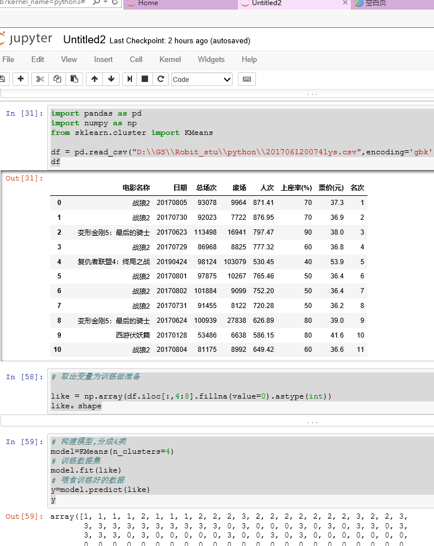Switch to the Home browser tab
This screenshot has width=434, height=546.
click(x=180, y=3)
